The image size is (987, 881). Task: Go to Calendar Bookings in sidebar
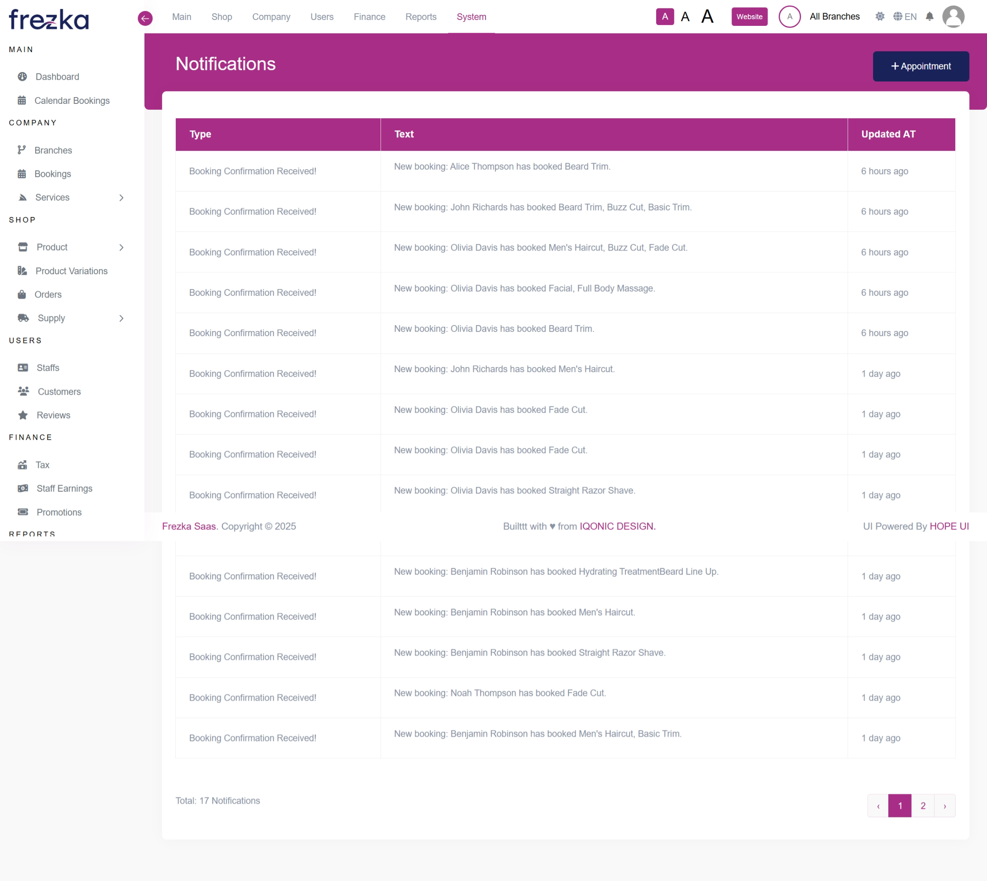(x=72, y=101)
